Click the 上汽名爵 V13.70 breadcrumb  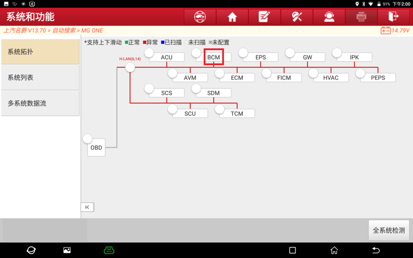click(24, 31)
